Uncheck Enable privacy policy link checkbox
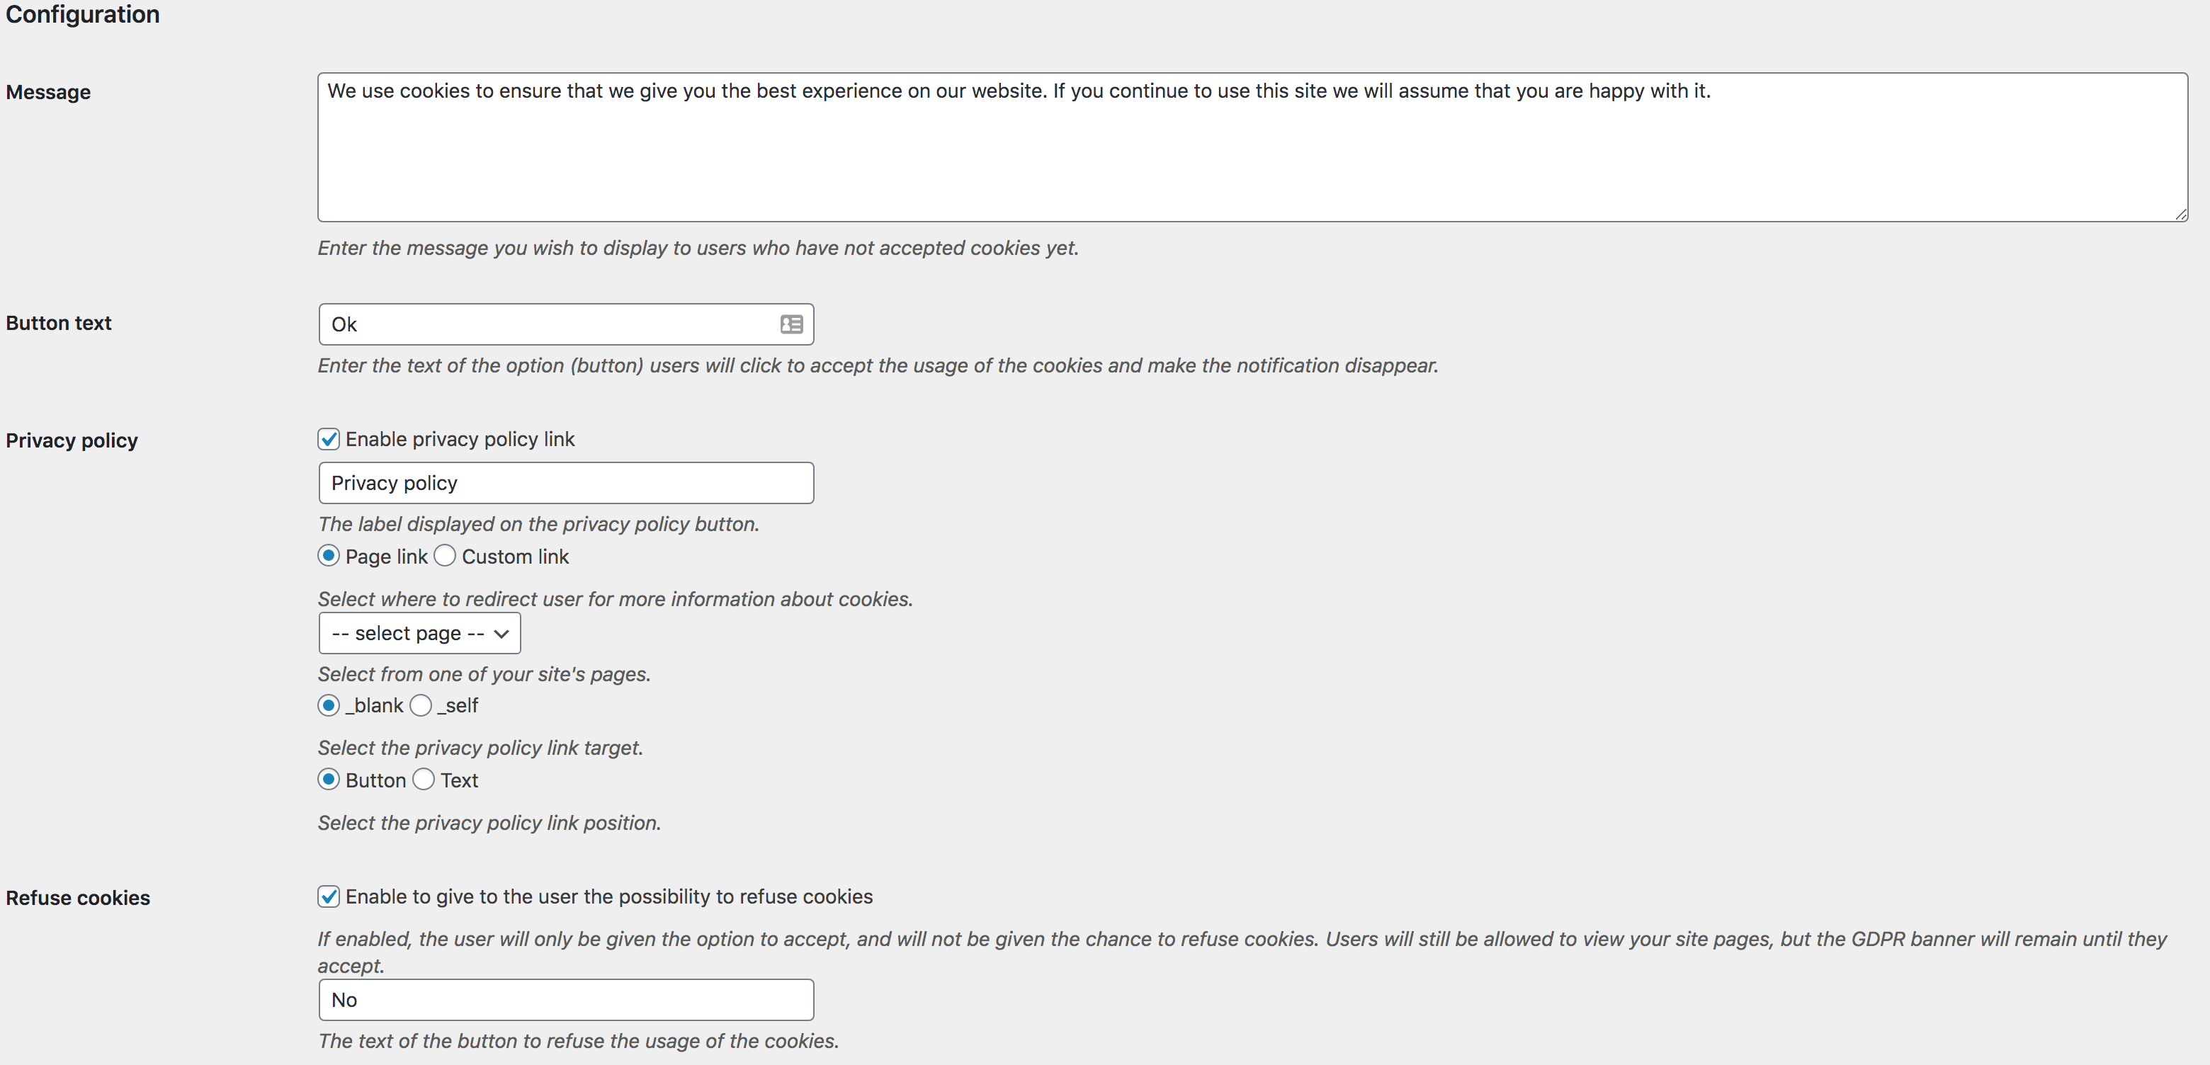 (329, 439)
